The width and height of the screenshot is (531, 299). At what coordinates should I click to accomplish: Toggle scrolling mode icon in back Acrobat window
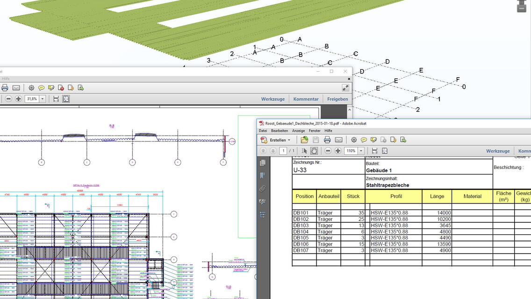[56, 99]
